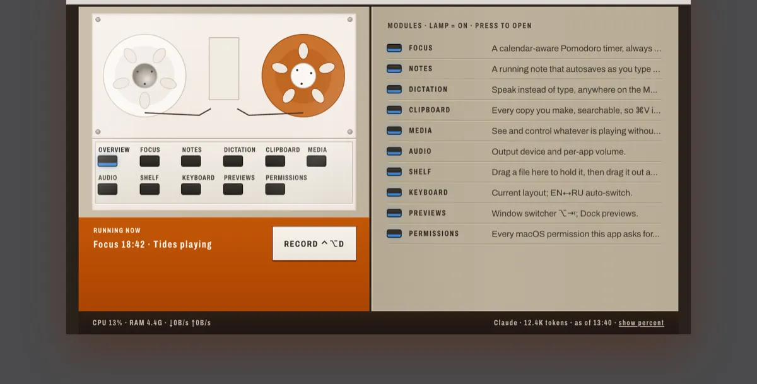This screenshot has height=384, width=757.
Task: Click the RECORD button
Action: click(314, 244)
